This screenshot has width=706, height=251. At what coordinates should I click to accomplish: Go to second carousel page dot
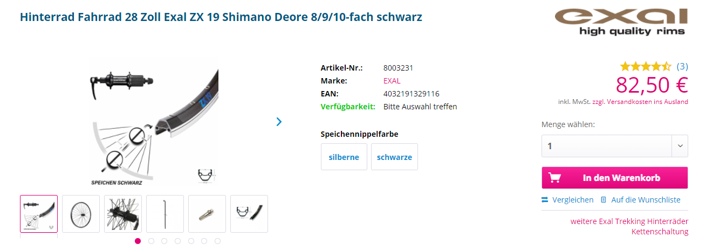[x=151, y=241]
